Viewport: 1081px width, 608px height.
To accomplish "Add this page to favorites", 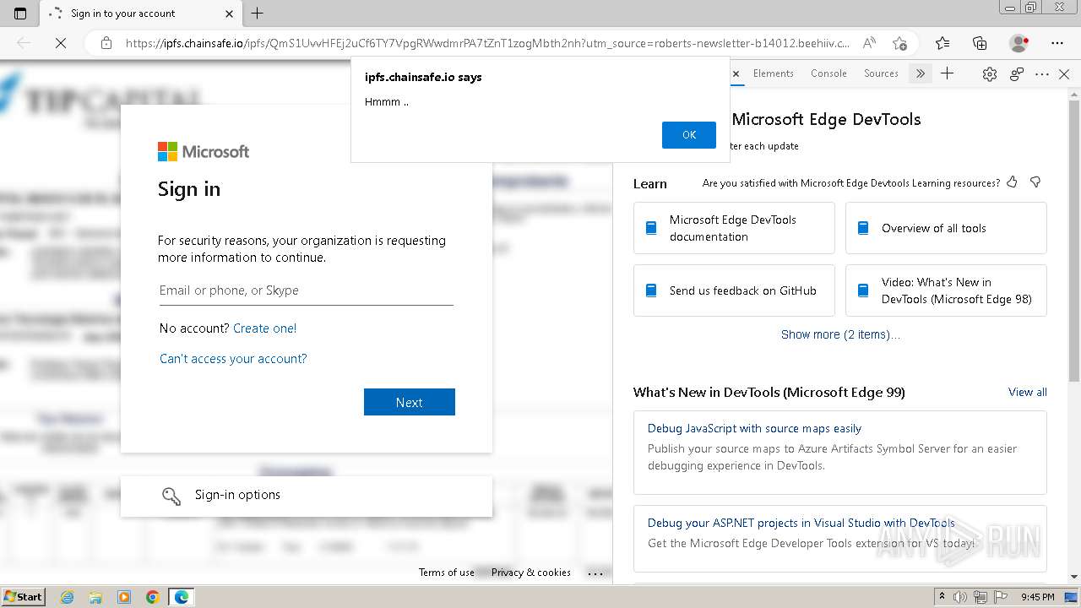I will [899, 43].
